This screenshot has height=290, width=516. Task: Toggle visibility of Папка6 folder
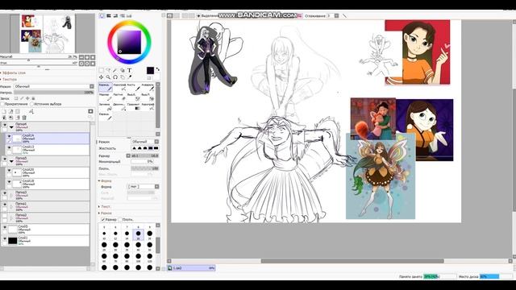pos(5,125)
